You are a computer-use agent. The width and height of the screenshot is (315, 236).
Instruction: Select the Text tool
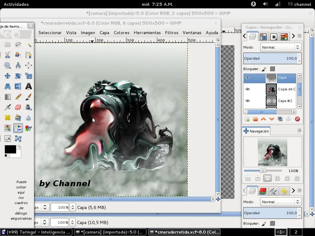[x=29, y=86]
